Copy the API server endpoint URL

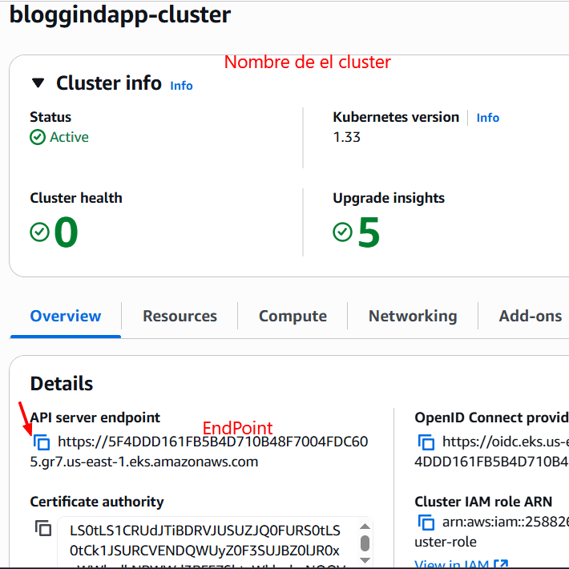pyautogui.click(x=42, y=442)
